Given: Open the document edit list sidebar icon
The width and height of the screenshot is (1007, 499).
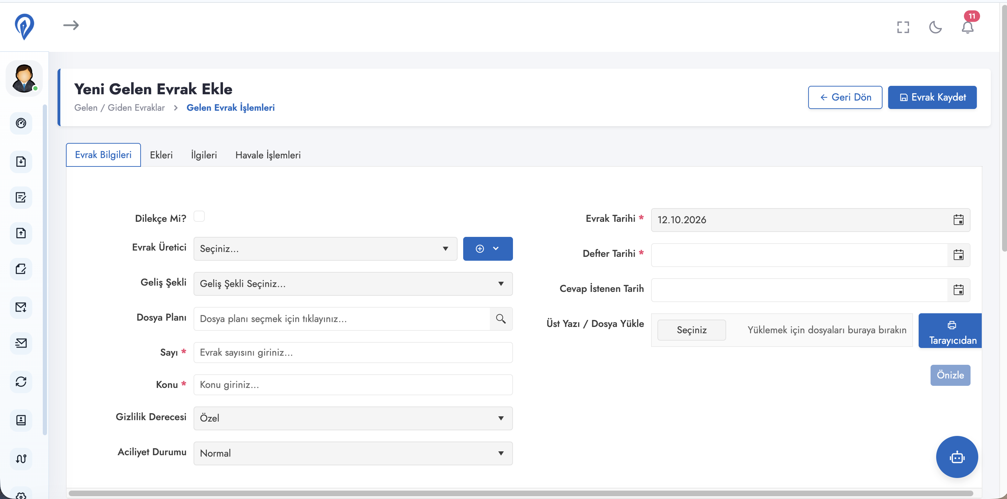Looking at the screenshot, I should (21, 197).
